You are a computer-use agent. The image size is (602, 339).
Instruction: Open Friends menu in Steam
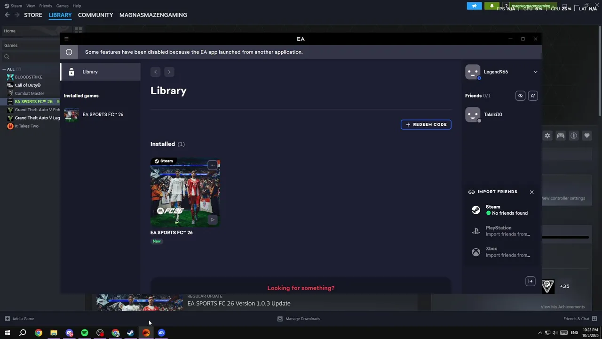[46, 6]
